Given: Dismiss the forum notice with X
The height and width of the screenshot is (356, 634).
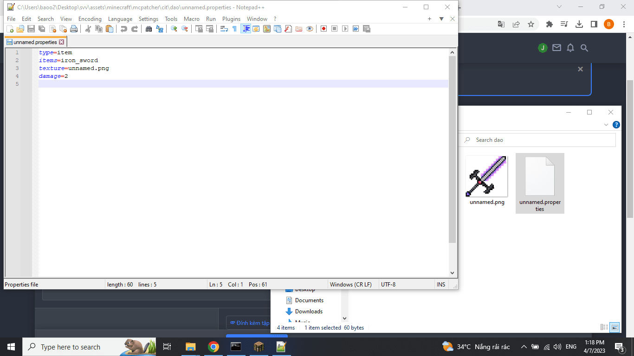Looking at the screenshot, I should click(x=580, y=69).
